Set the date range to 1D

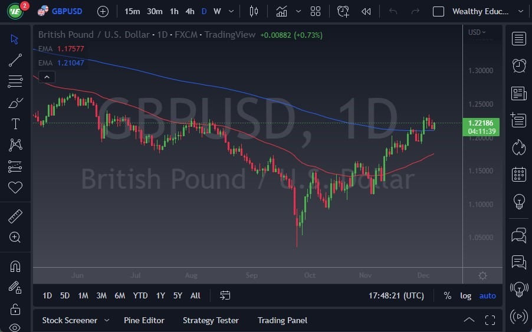pyautogui.click(x=47, y=295)
